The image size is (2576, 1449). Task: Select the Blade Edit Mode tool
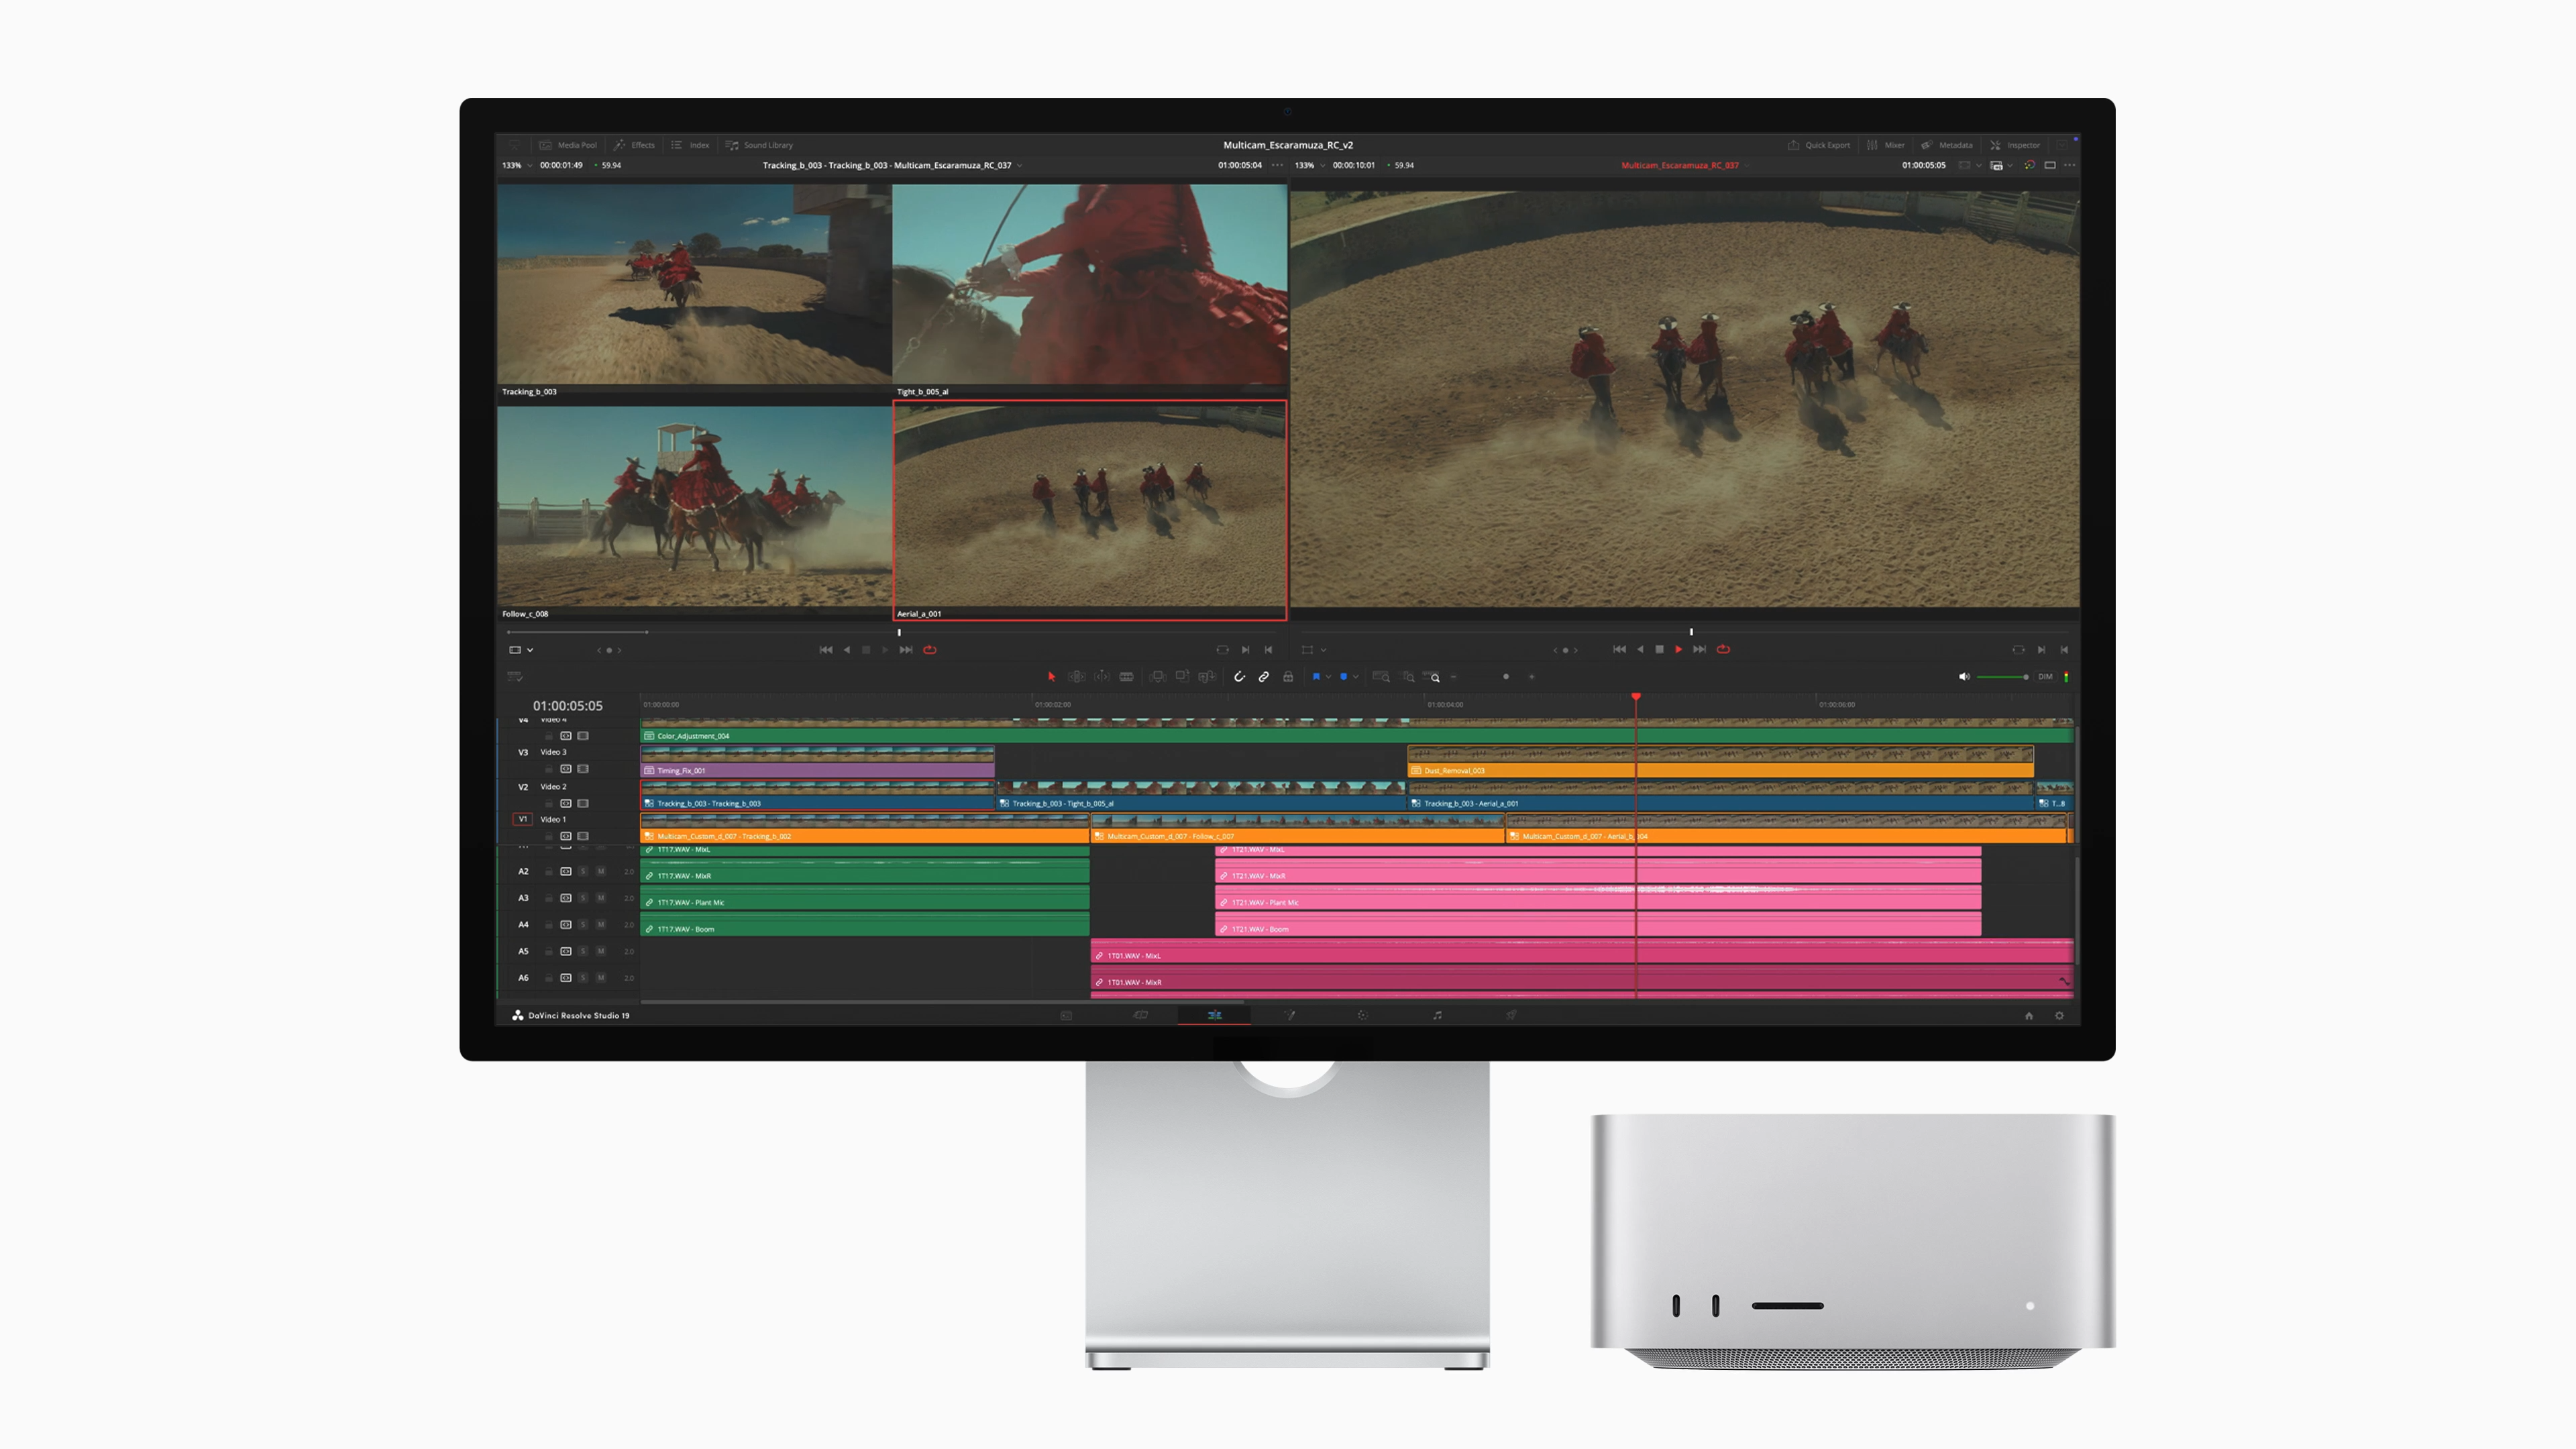click(x=1126, y=677)
